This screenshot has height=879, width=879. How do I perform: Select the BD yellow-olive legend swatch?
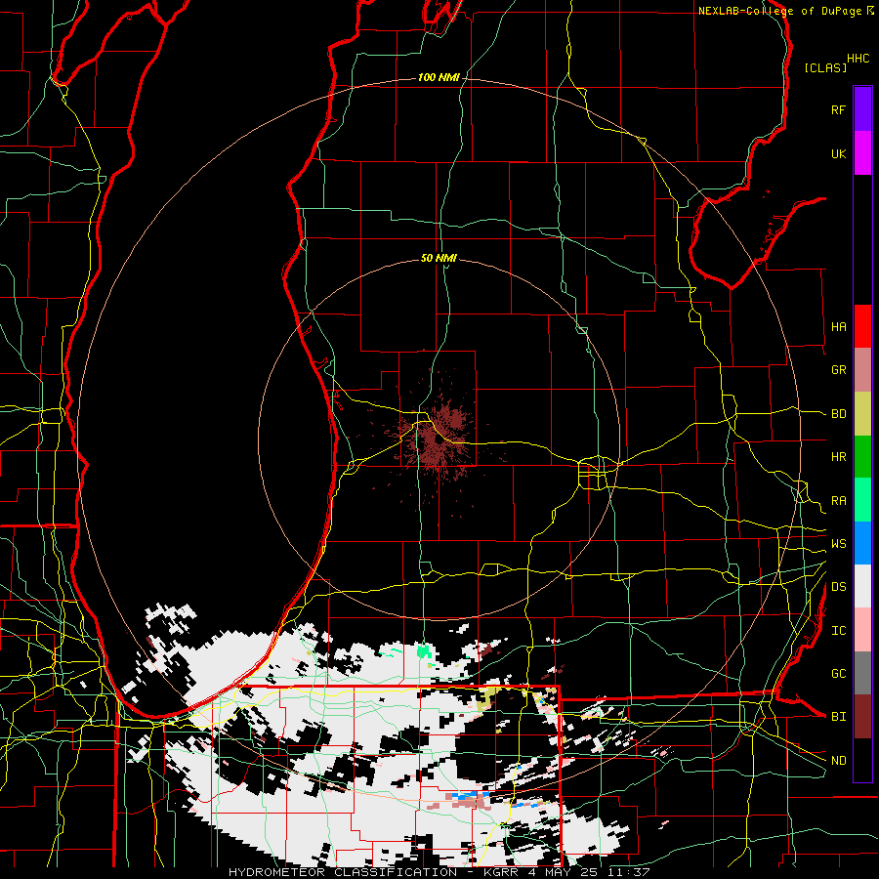tap(862, 414)
